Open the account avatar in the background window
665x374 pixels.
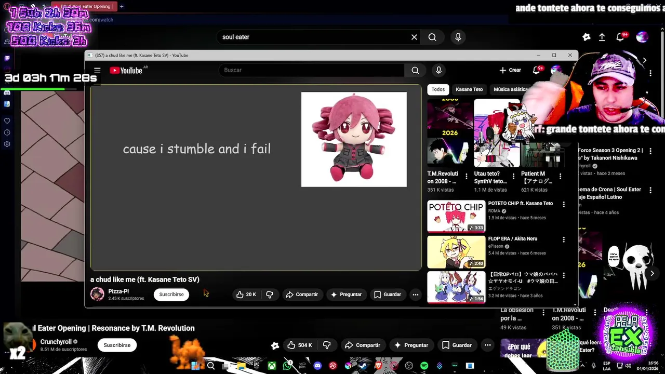click(642, 37)
